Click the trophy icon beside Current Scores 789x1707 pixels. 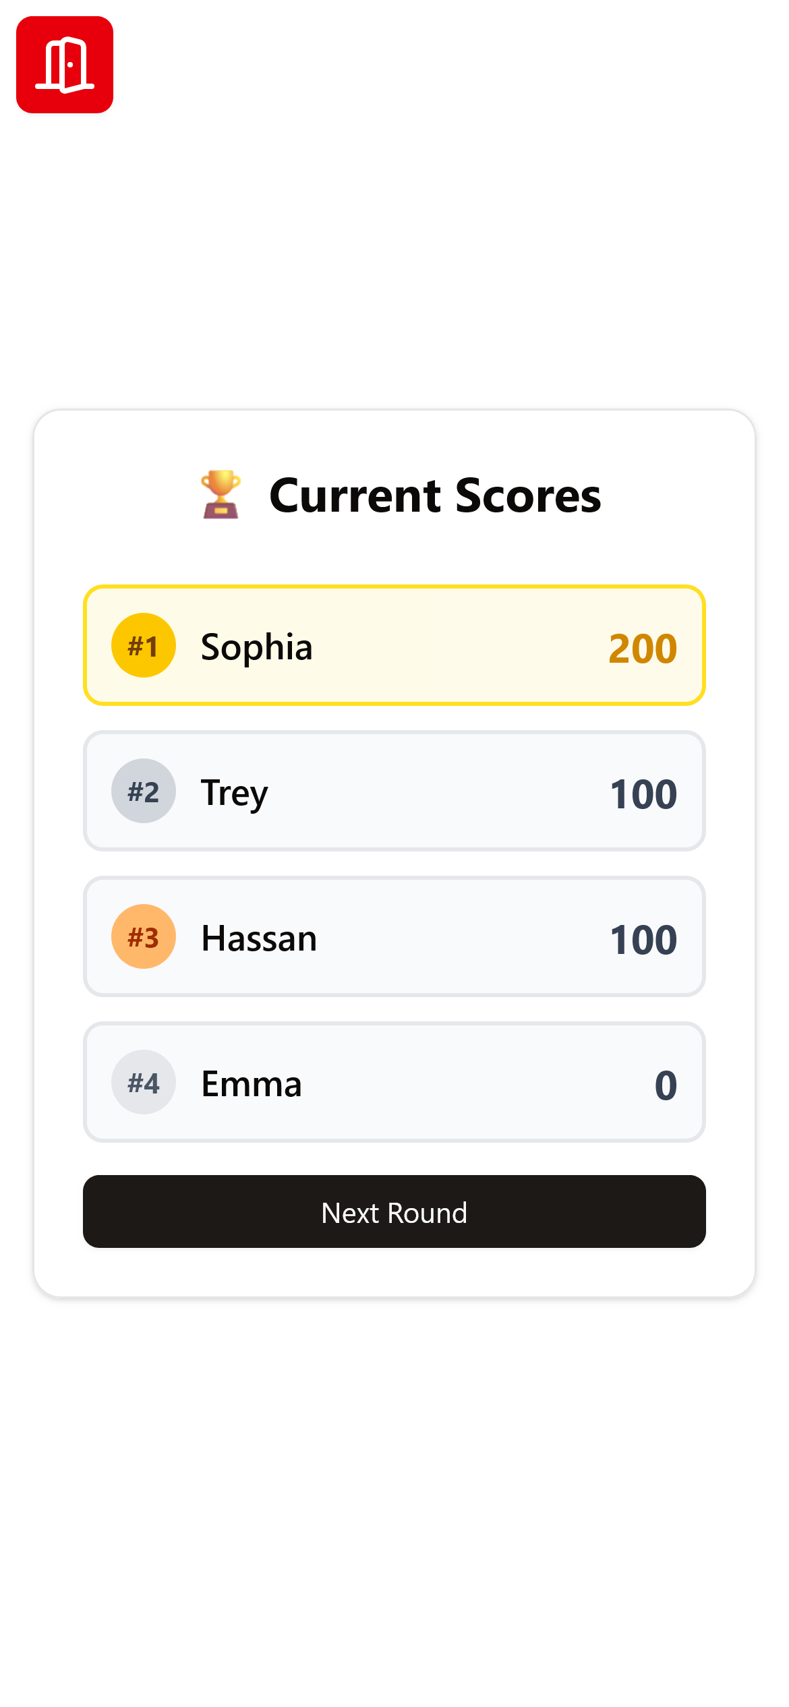(x=221, y=495)
